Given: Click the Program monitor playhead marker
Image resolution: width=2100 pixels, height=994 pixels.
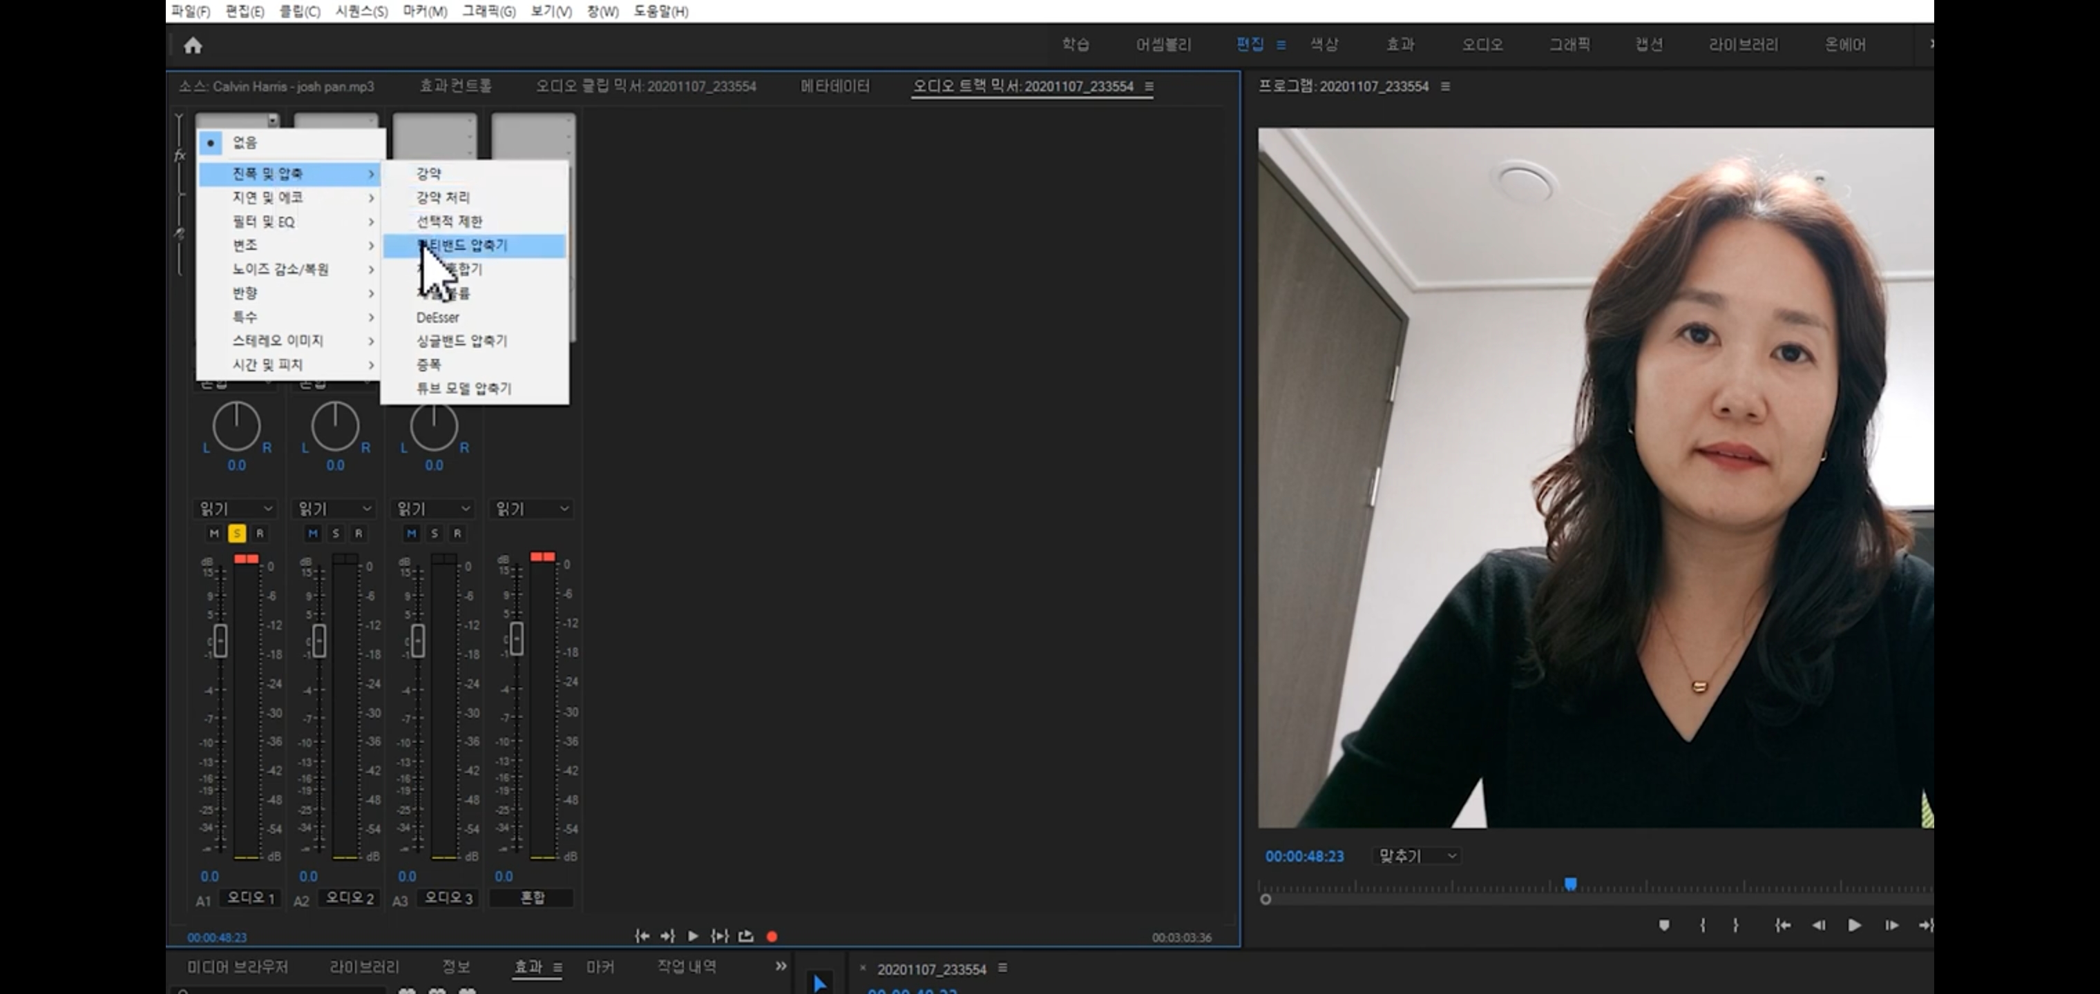Looking at the screenshot, I should (1570, 884).
